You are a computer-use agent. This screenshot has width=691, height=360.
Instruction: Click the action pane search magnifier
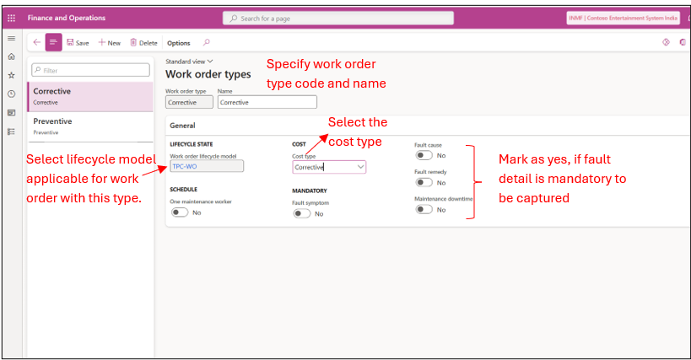(206, 43)
